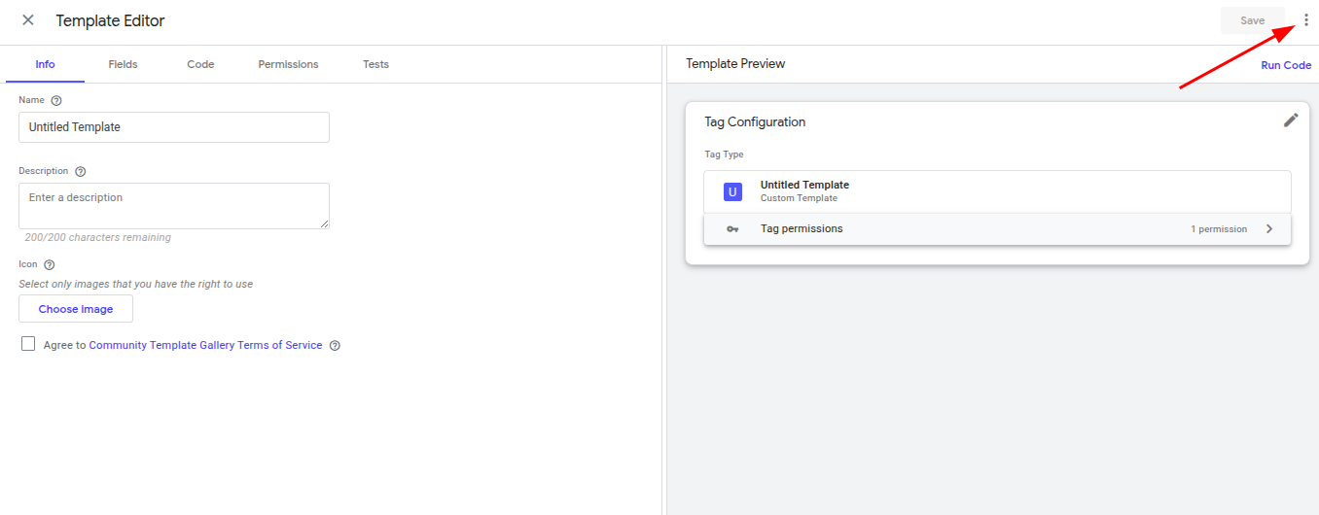Click the help icon next to Description
This screenshot has width=1319, height=515.
click(81, 171)
